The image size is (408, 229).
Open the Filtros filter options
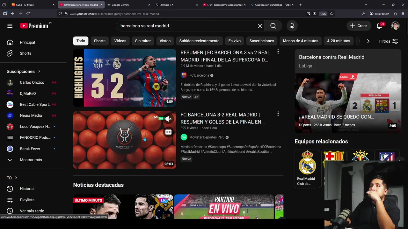pos(389,41)
